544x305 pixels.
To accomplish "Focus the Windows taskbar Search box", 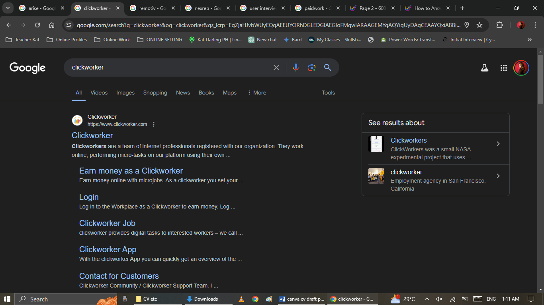I will (x=66, y=299).
